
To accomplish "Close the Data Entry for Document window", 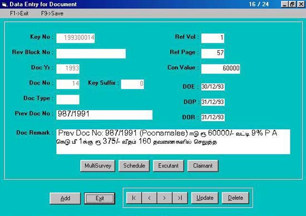I will point(301,4).
